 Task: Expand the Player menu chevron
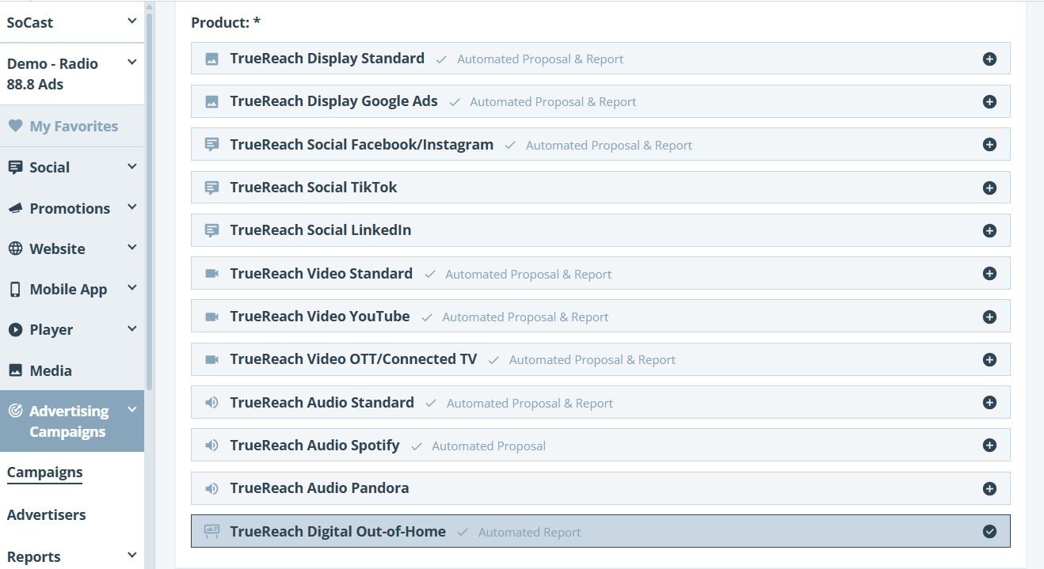coord(132,328)
